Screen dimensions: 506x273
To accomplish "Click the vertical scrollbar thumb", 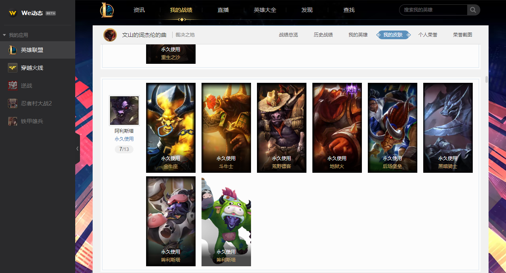I will pyautogui.click(x=487, y=79).
